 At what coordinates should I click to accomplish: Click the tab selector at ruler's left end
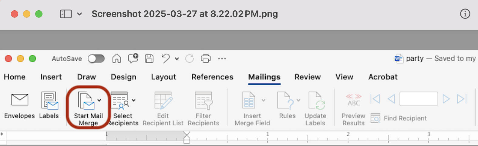[x=2, y=134]
